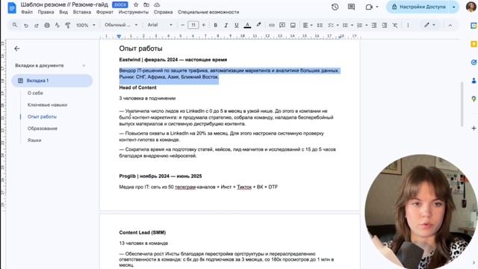478x269 pixels.
Task: Toggle bold formatting
Action: [216, 25]
